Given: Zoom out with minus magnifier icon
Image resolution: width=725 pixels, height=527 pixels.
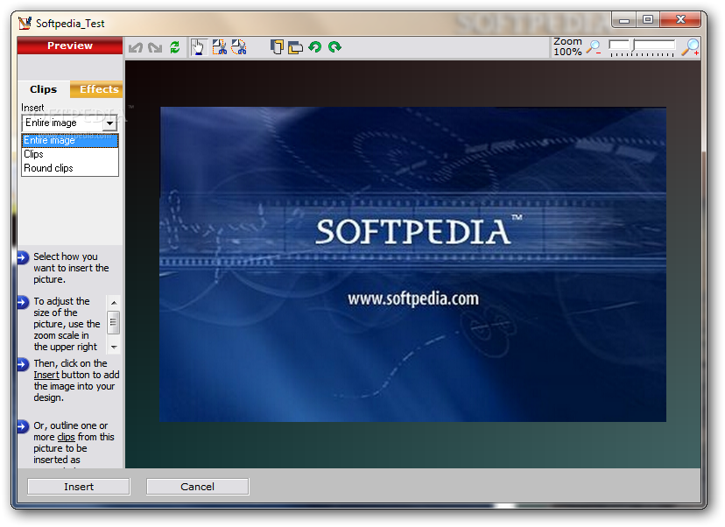Looking at the screenshot, I should click(x=594, y=47).
